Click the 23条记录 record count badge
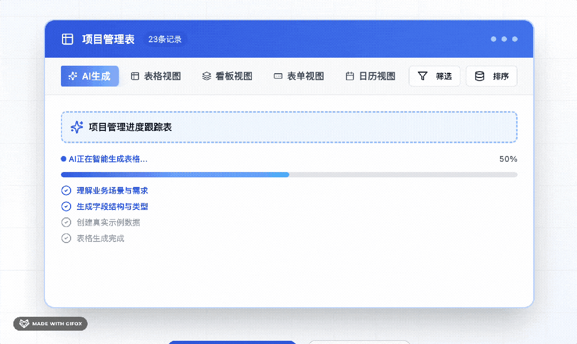Screen dimensions: 577x344 165,38
